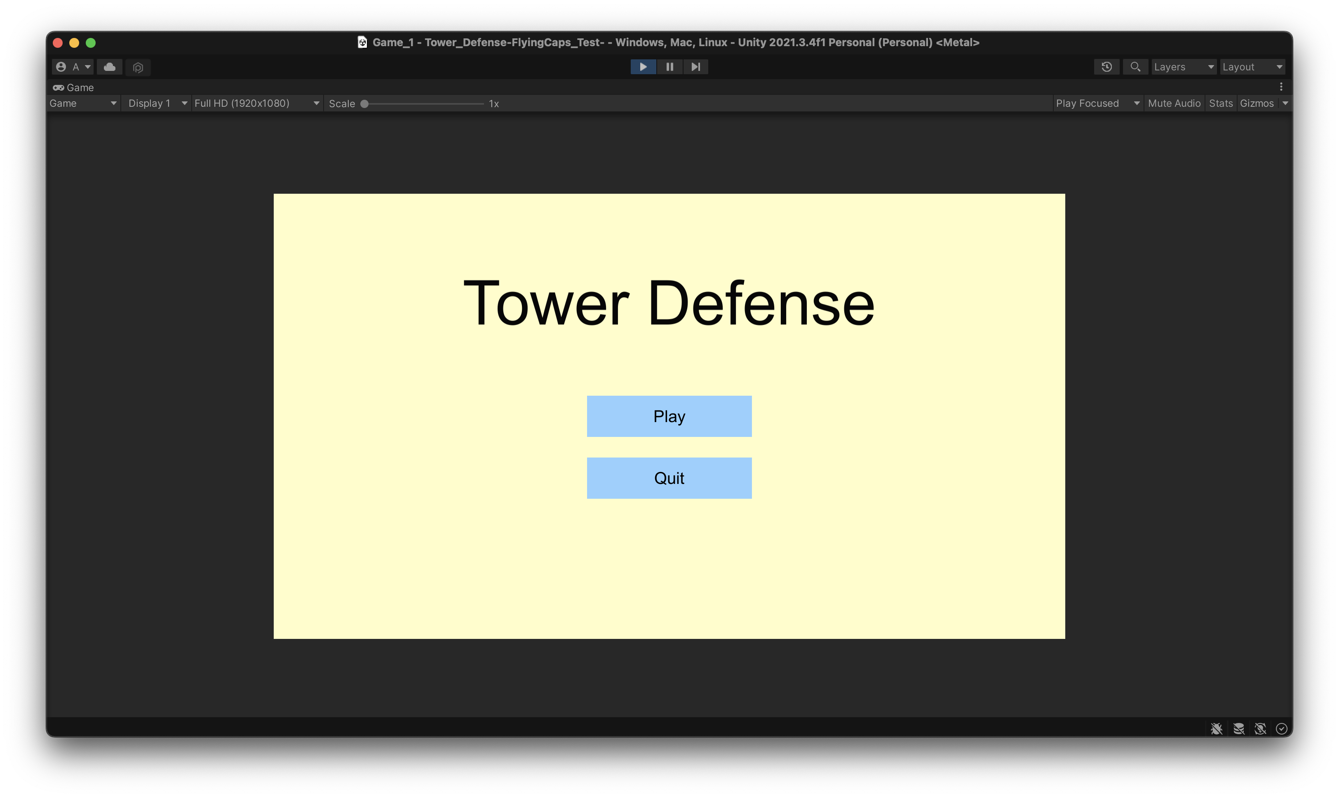
Task: Open the Layers dropdown
Action: pos(1183,67)
